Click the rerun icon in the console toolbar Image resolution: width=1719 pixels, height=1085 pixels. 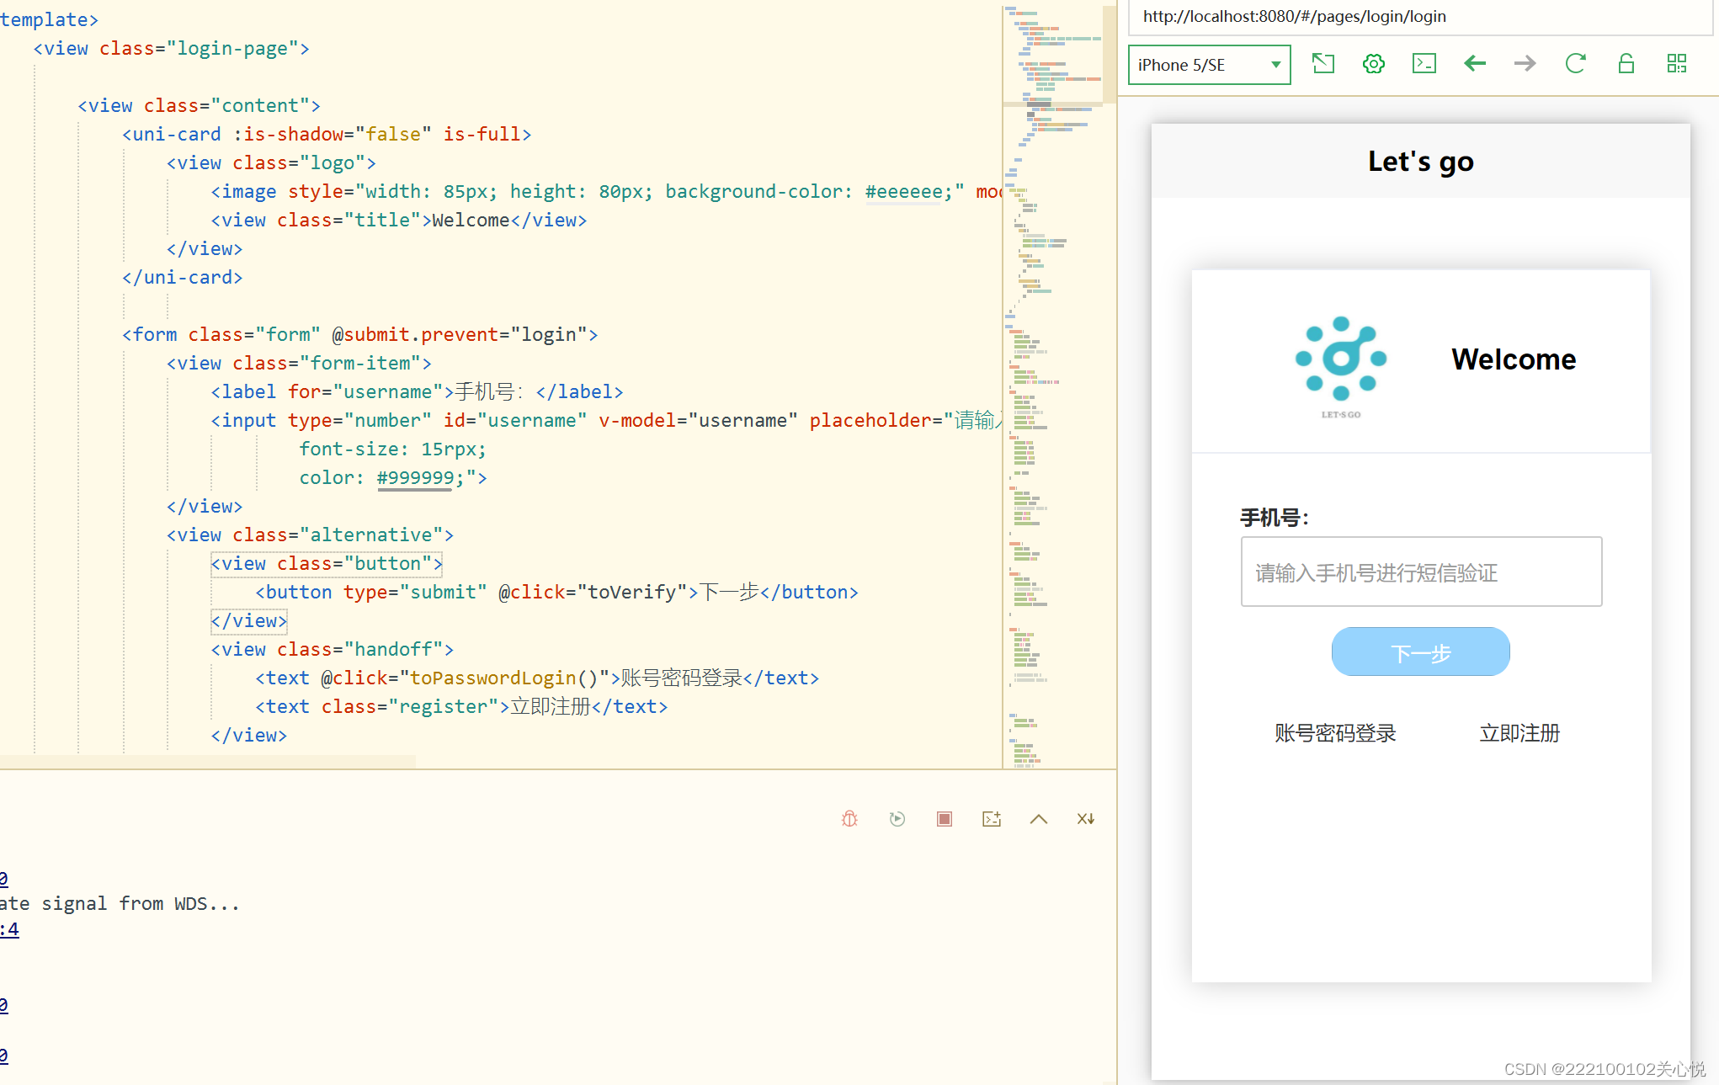[x=897, y=819]
